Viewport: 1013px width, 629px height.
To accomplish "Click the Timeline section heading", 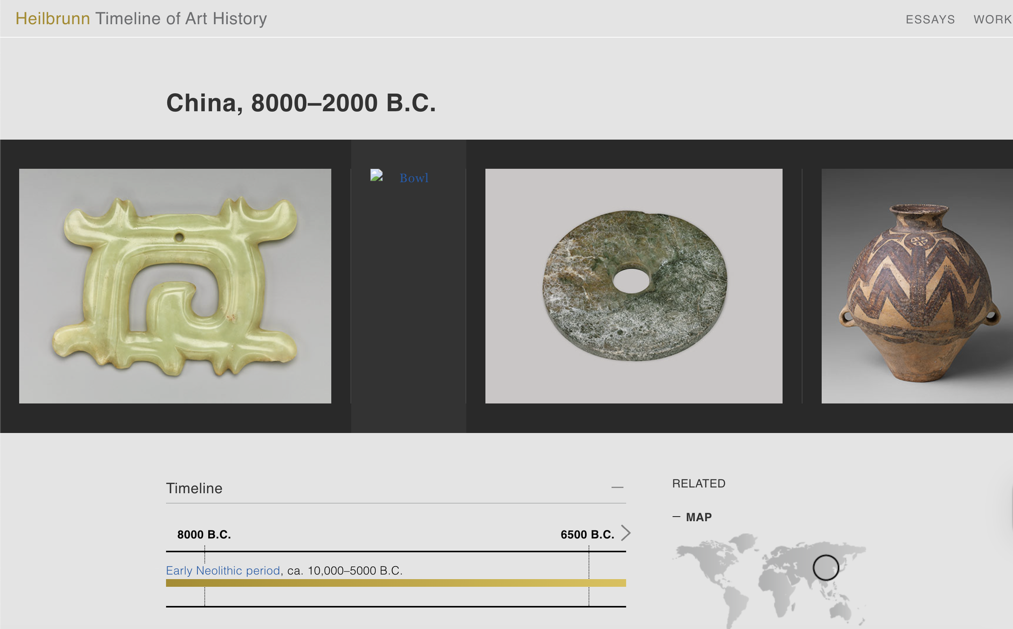I will (x=194, y=488).
